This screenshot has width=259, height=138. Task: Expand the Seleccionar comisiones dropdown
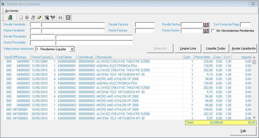tap(72, 49)
